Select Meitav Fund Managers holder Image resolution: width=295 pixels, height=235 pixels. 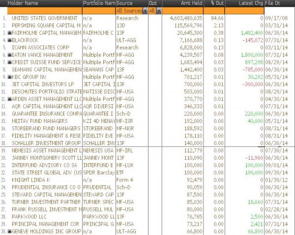click(x=39, y=121)
